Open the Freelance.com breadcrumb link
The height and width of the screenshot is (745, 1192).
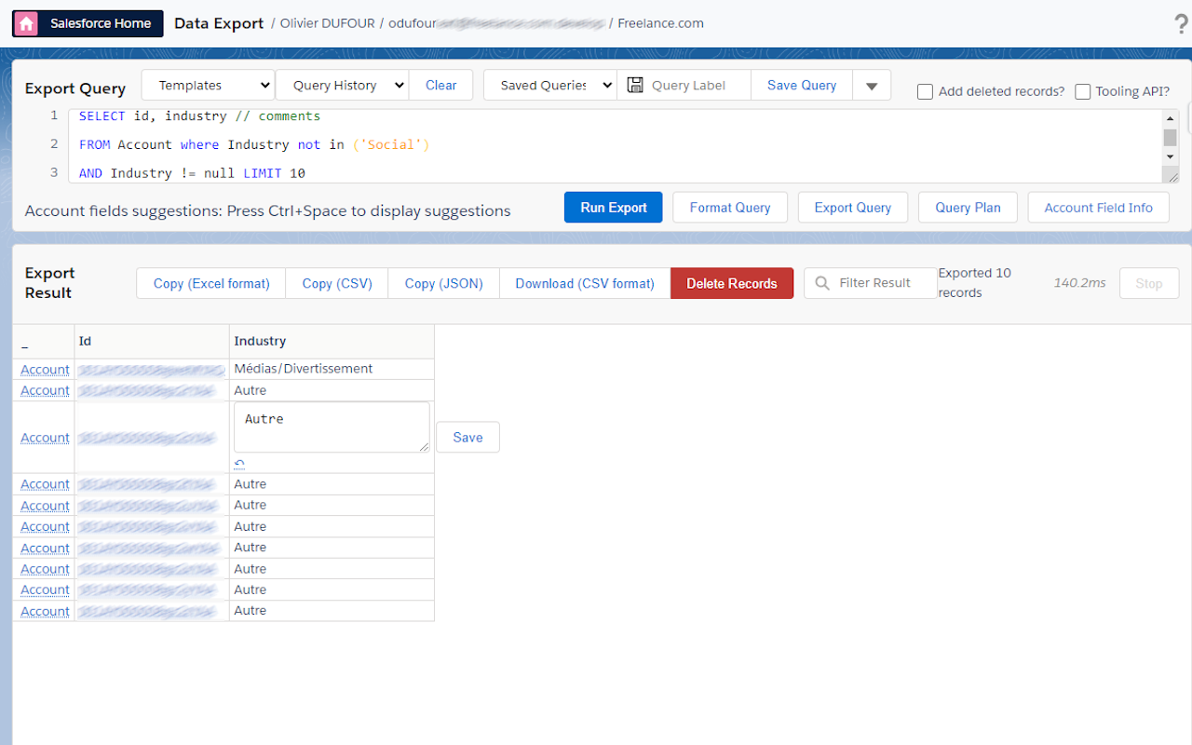tap(660, 22)
